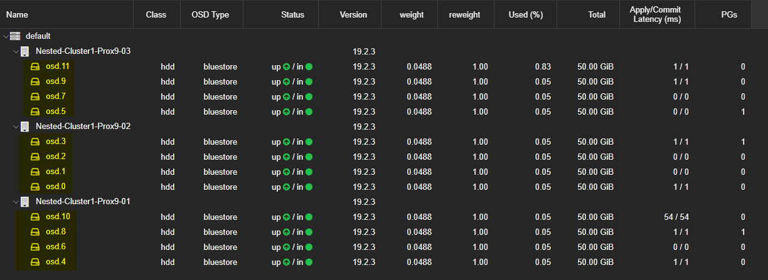
Task: Click the green in-status dot of osd.11
Action: (309, 66)
